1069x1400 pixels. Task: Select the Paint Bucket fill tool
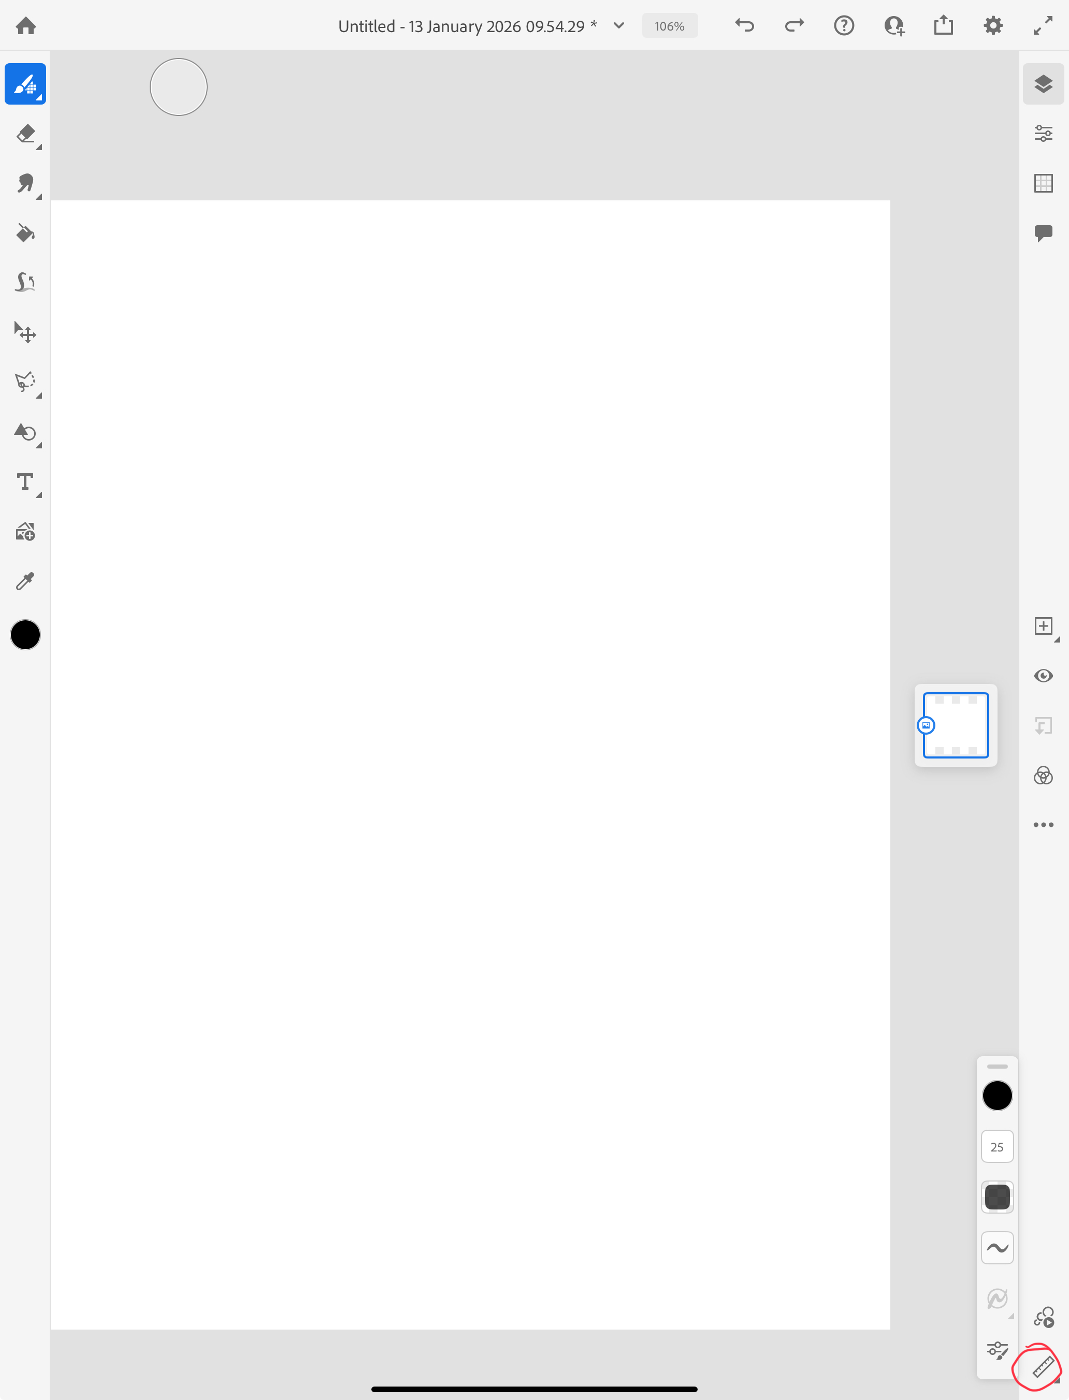pos(25,234)
